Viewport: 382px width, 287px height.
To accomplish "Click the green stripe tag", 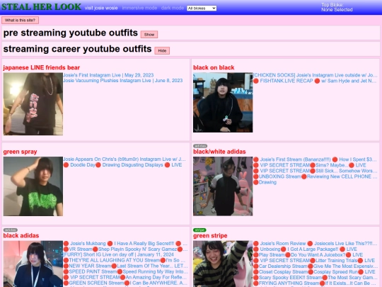I will click(199, 230).
